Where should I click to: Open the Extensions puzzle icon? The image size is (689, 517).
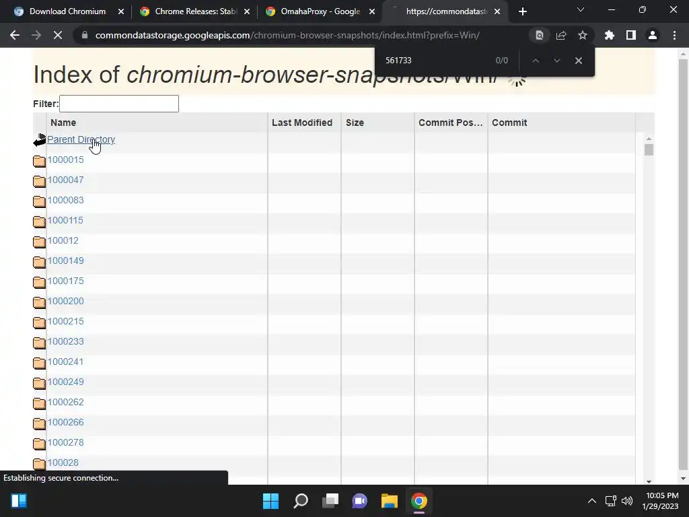(609, 35)
